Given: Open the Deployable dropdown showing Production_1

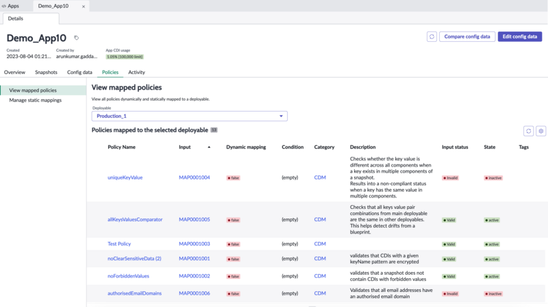Looking at the screenshot, I should pos(190,116).
